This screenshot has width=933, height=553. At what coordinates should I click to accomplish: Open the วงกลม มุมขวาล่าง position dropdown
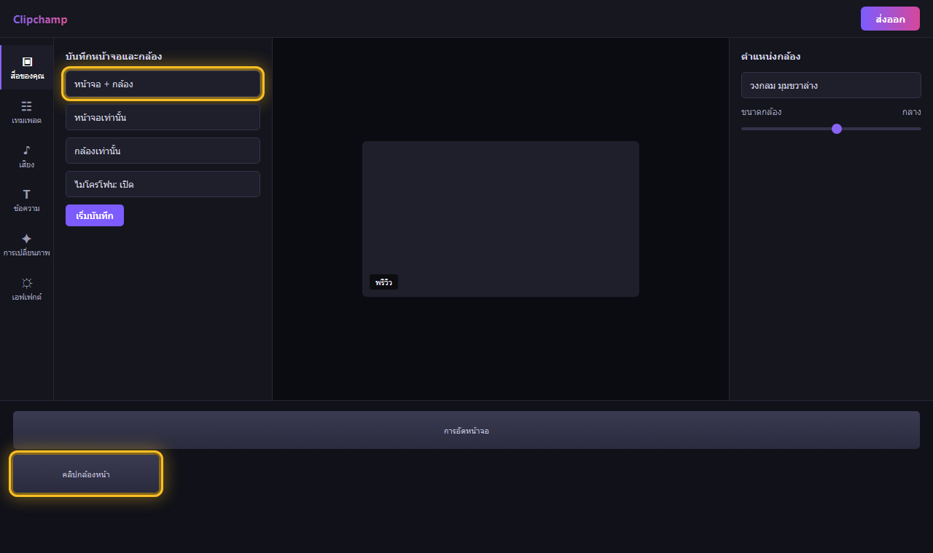coord(831,85)
